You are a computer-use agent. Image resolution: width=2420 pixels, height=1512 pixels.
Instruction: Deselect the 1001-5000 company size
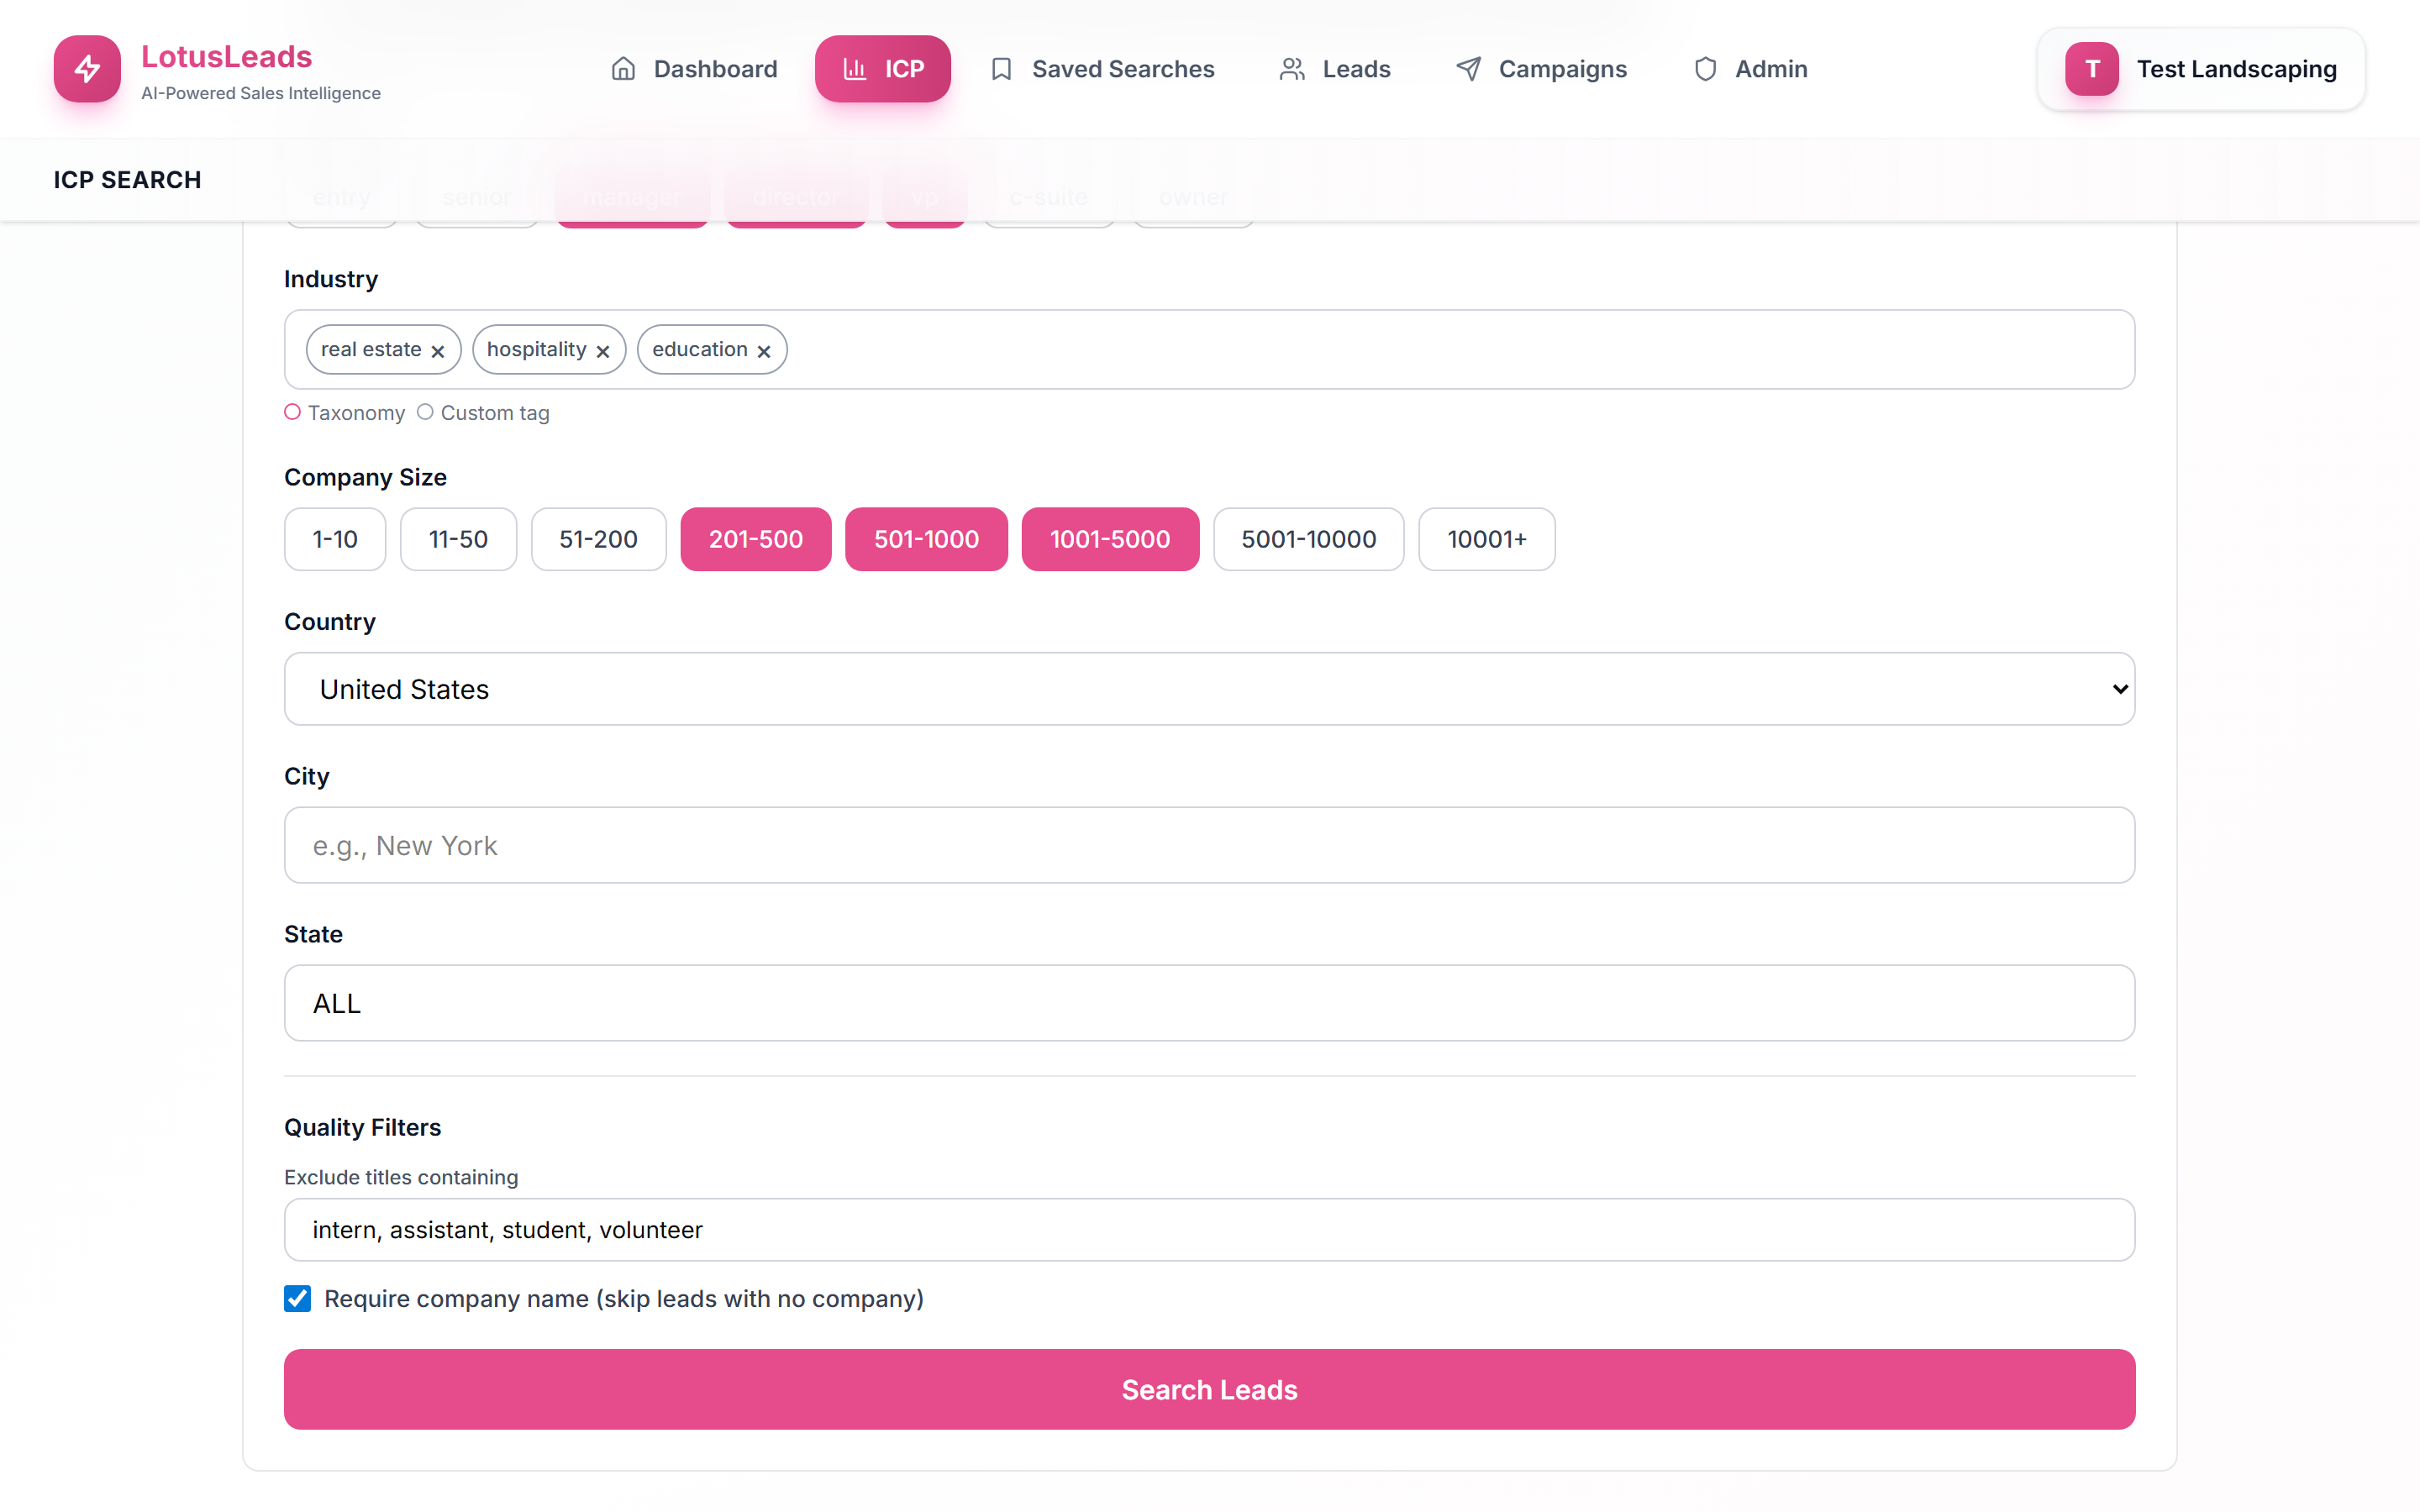(1110, 539)
